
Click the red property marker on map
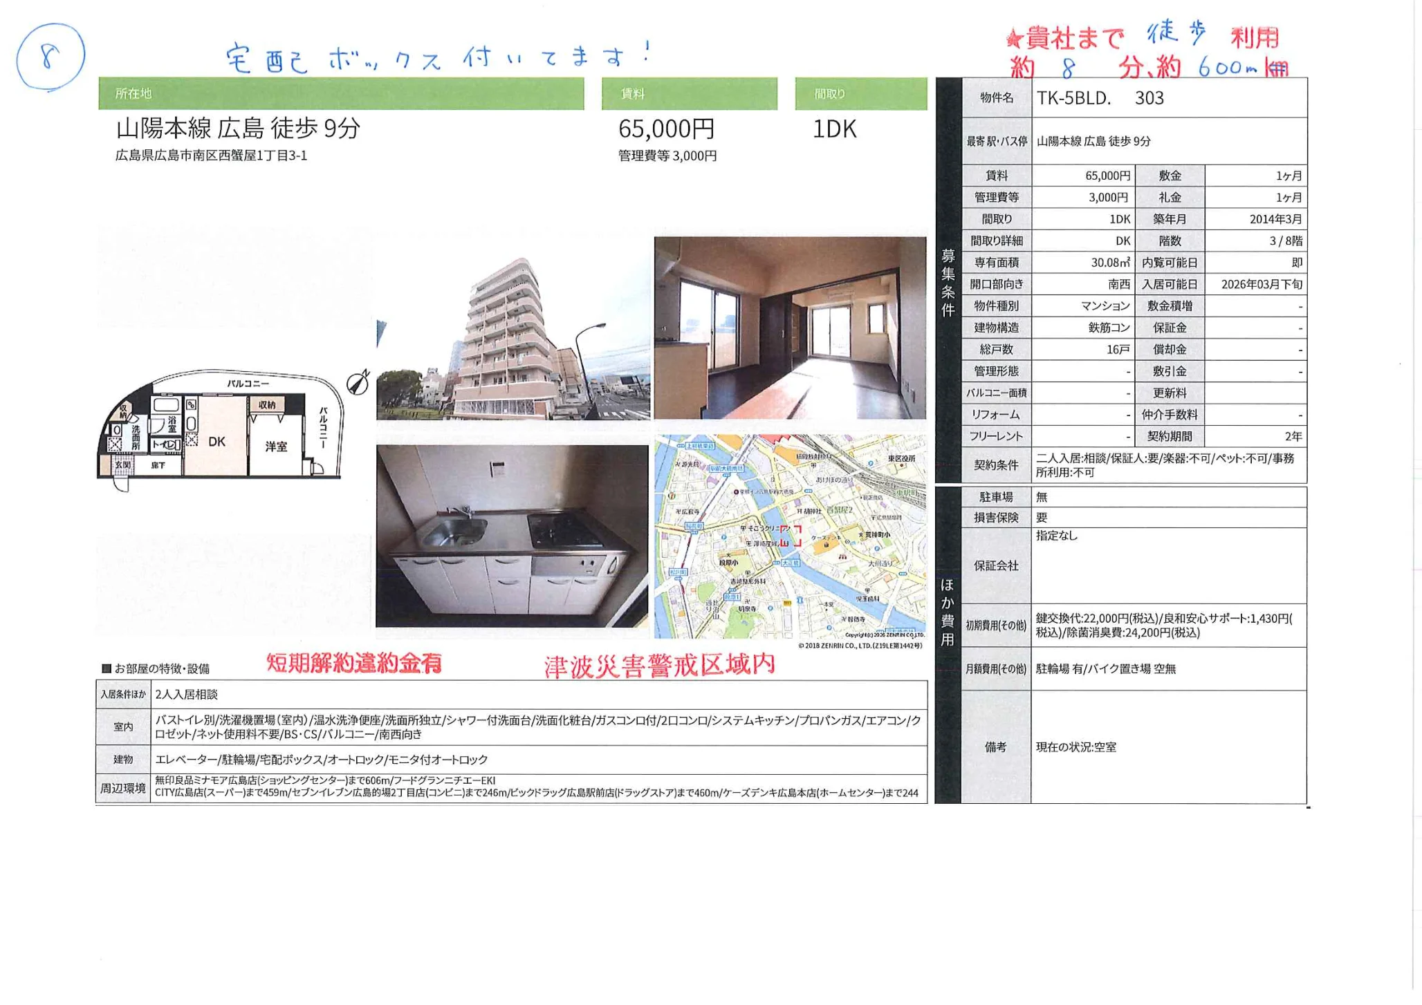[x=791, y=536]
